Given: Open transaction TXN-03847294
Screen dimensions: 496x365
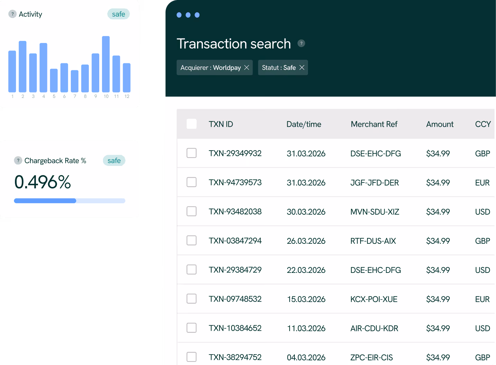Looking at the screenshot, I should pyautogui.click(x=235, y=241).
